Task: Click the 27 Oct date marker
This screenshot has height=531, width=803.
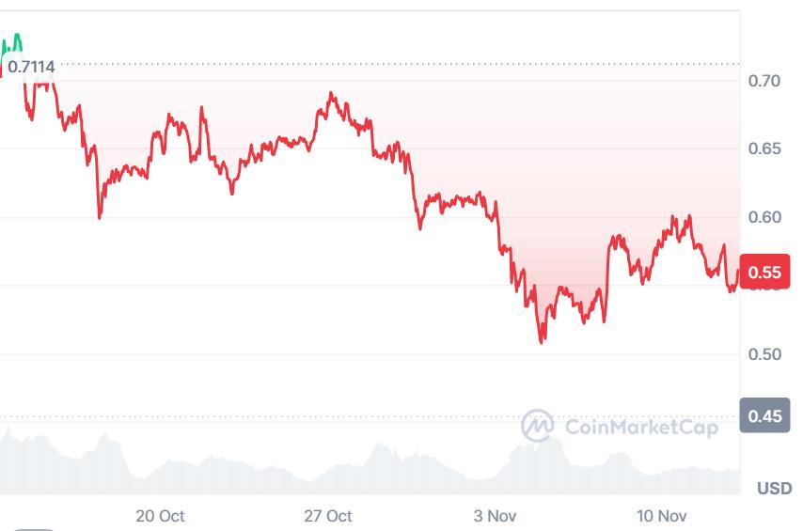Action: point(328,516)
